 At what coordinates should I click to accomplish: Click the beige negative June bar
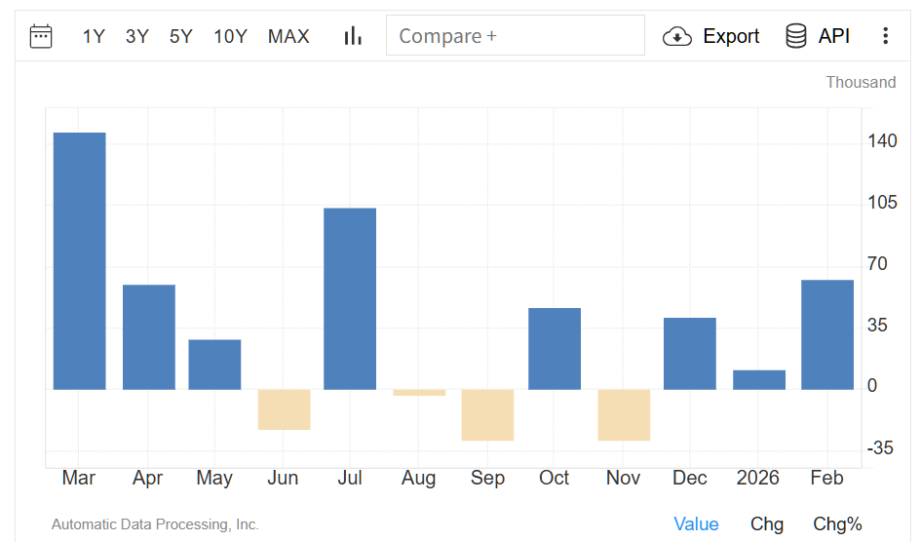(x=284, y=409)
